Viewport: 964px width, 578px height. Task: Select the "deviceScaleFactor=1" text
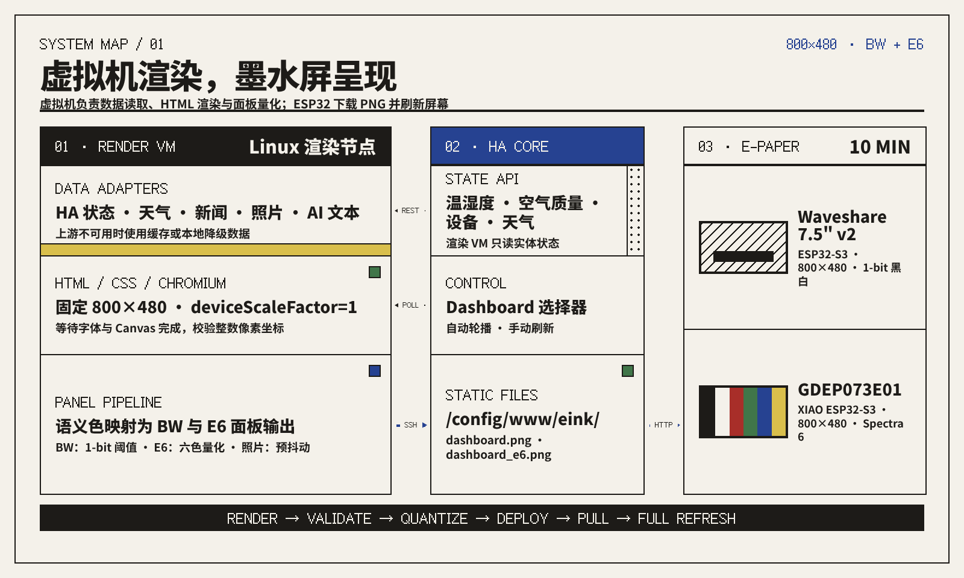pyautogui.click(x=274, y=307)
